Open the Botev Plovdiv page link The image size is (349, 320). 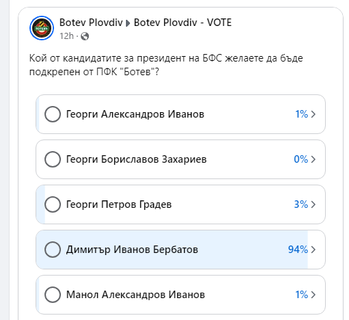[x=91, y=23]
